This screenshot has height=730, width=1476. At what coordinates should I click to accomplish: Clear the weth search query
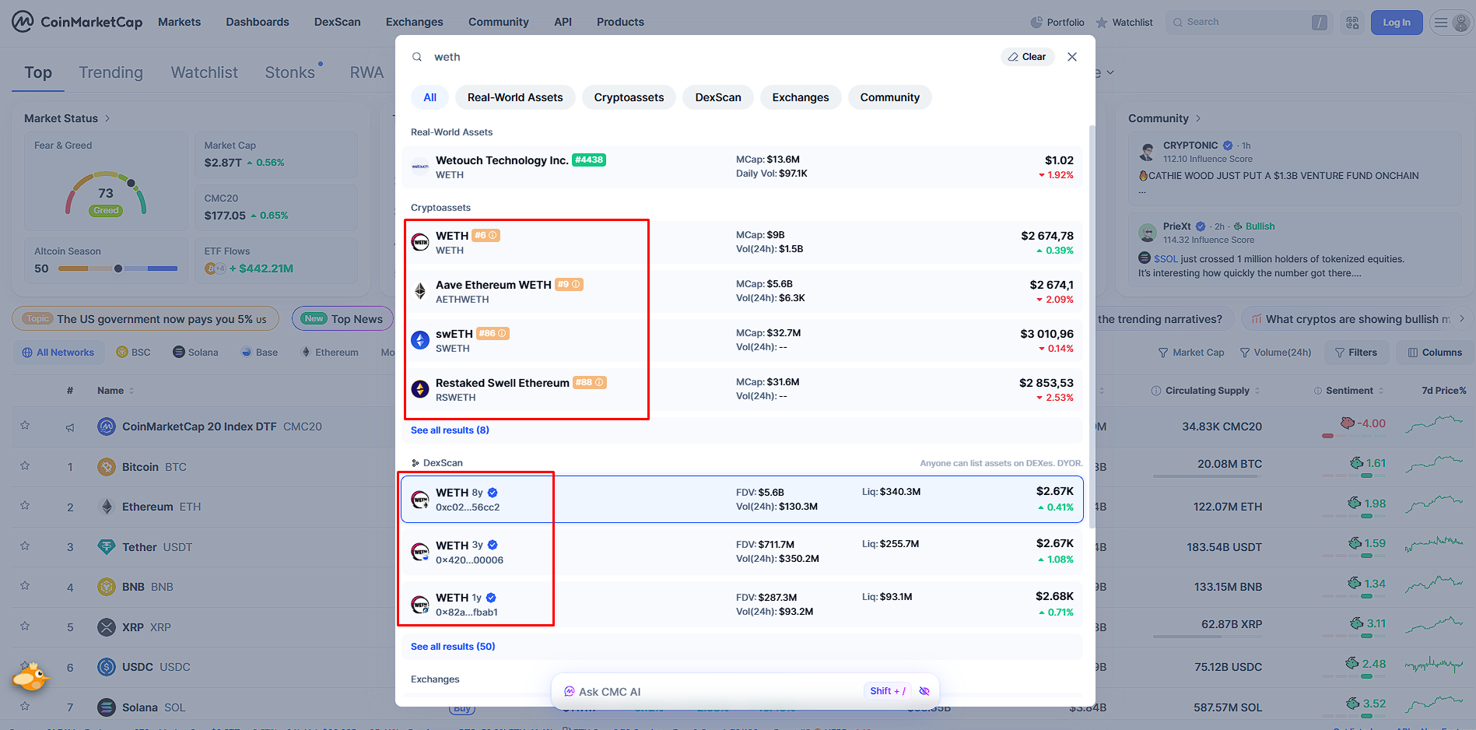click(1027, 57)
